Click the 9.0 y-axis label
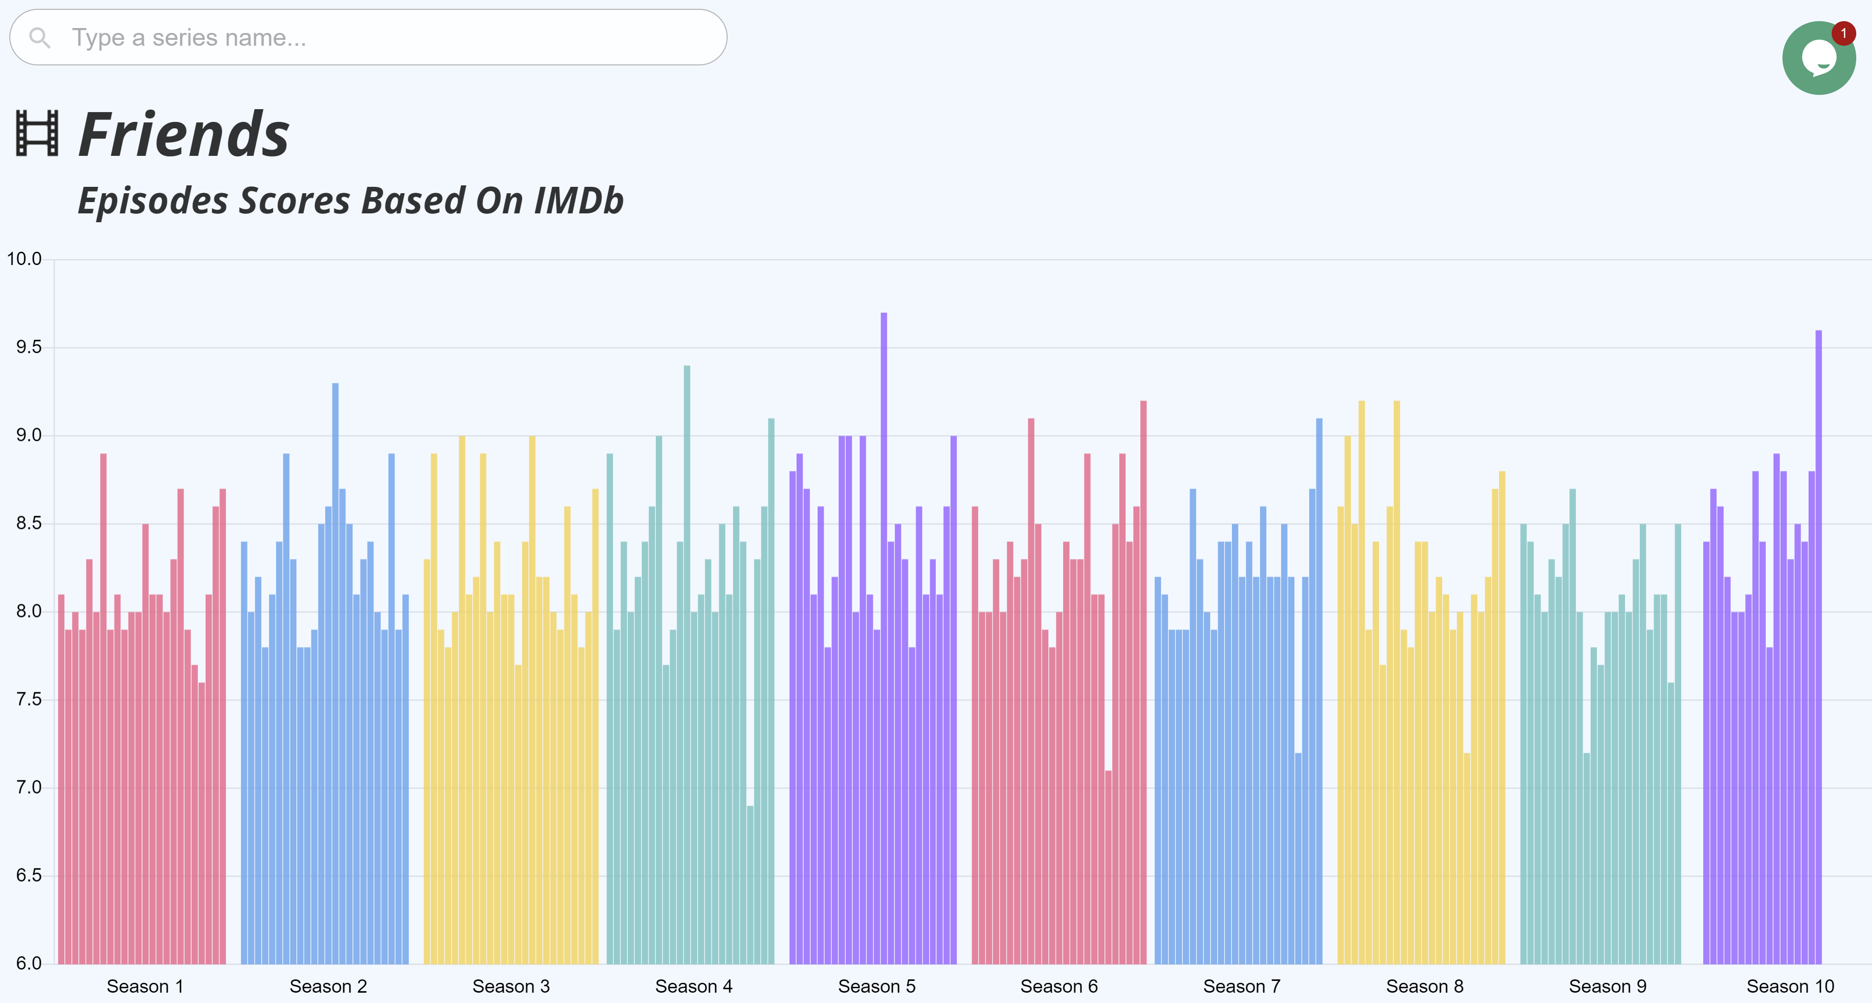This screenshot has width=1872, height=1003. [x=29, y=435]
